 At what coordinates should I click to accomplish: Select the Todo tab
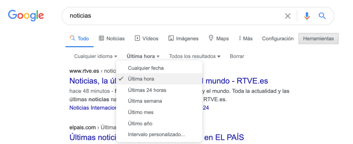pos(80,39)
